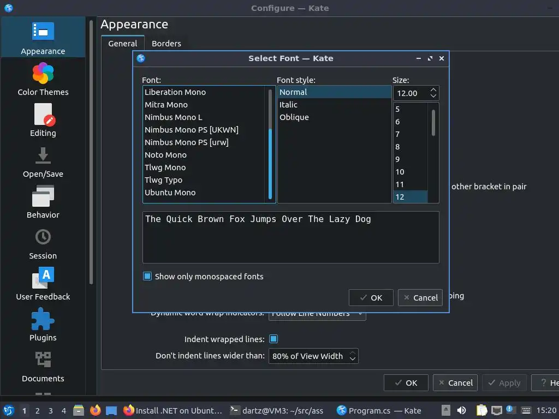Select font size 10 in the size list
The width and height of the screenshot is (559, 419).
pos(411,172)
